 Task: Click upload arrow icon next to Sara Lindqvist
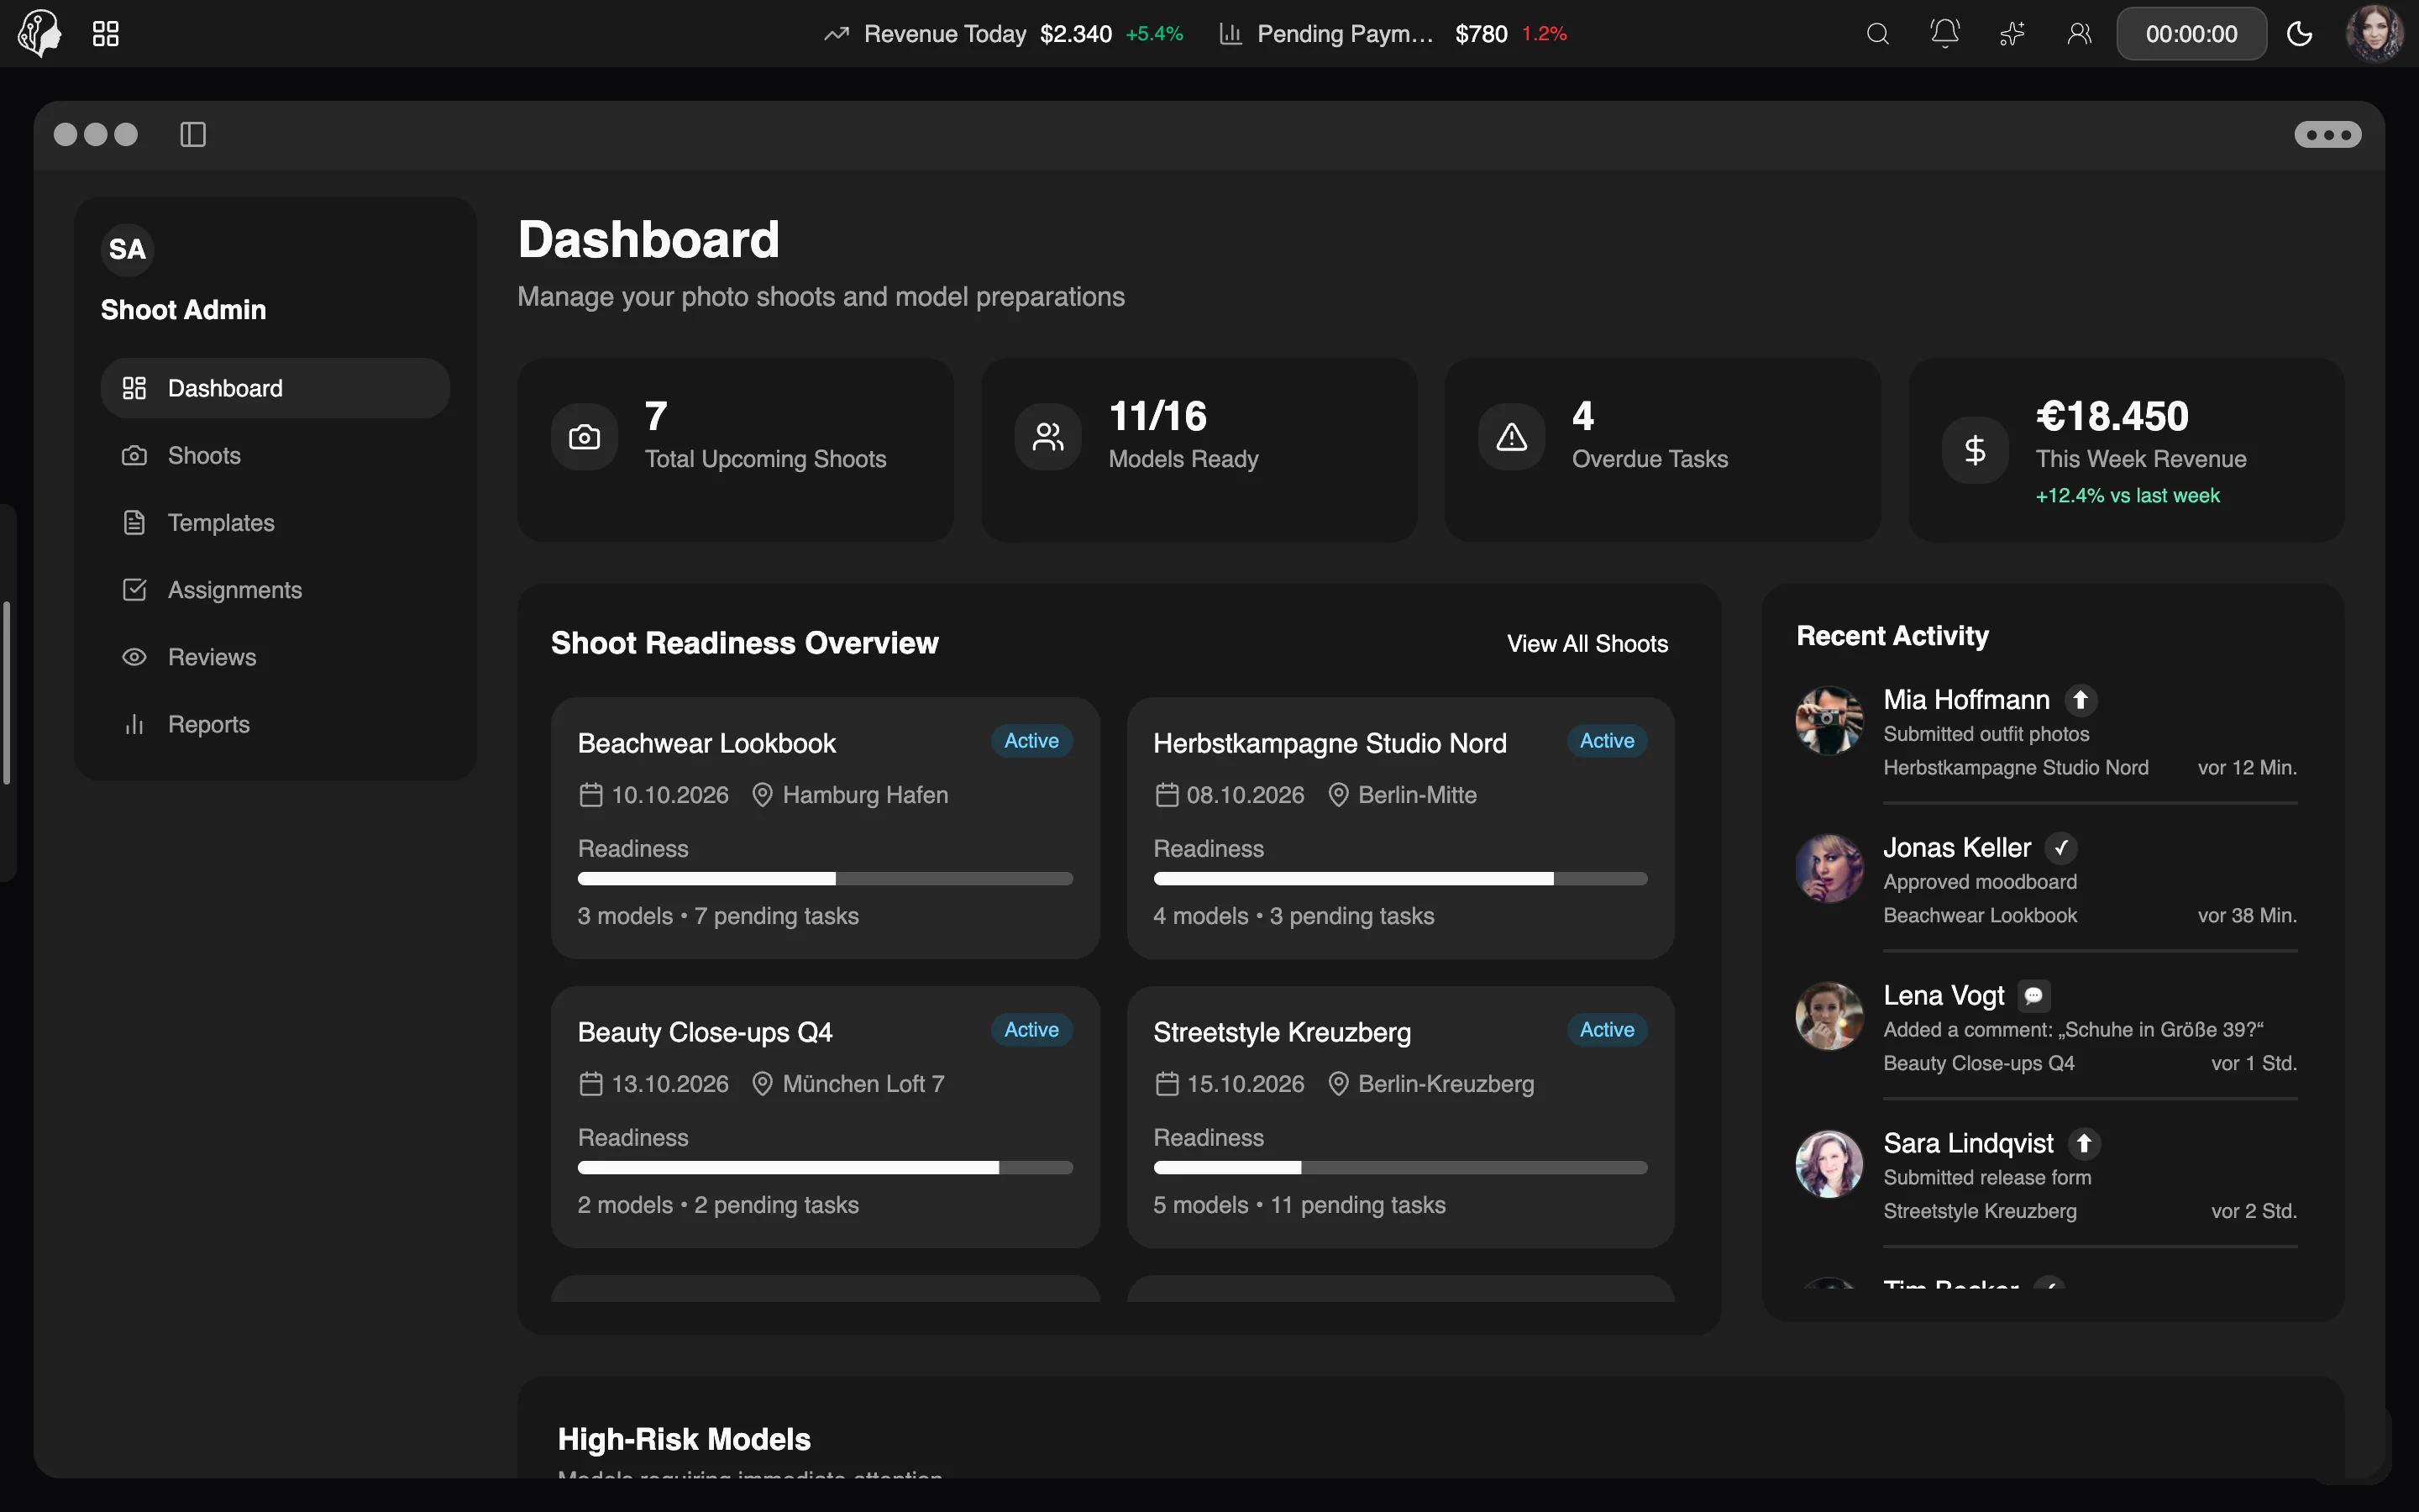point(2084,1143)
